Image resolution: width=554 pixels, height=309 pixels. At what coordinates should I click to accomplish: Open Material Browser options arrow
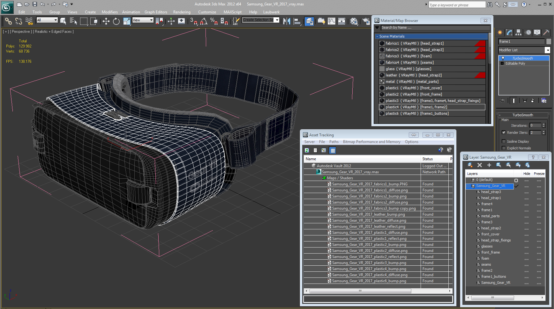(x=377, y=28)
